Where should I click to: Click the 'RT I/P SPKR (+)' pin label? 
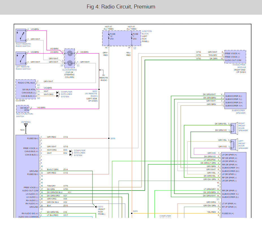(x=229, y=207)
